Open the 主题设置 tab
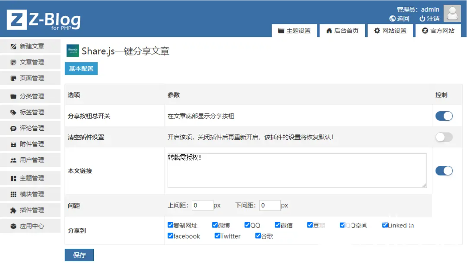Screen dimensions: 467x266 pos(294,31)
